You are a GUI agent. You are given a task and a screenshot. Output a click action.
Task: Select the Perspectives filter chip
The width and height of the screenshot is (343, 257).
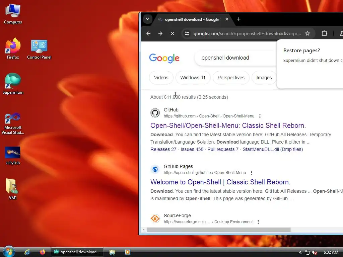coord(231,78)
